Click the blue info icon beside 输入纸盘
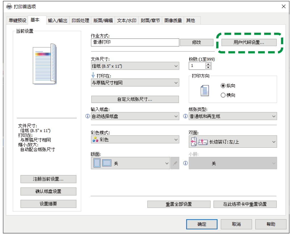292x234 pixels. coord(87,116)
